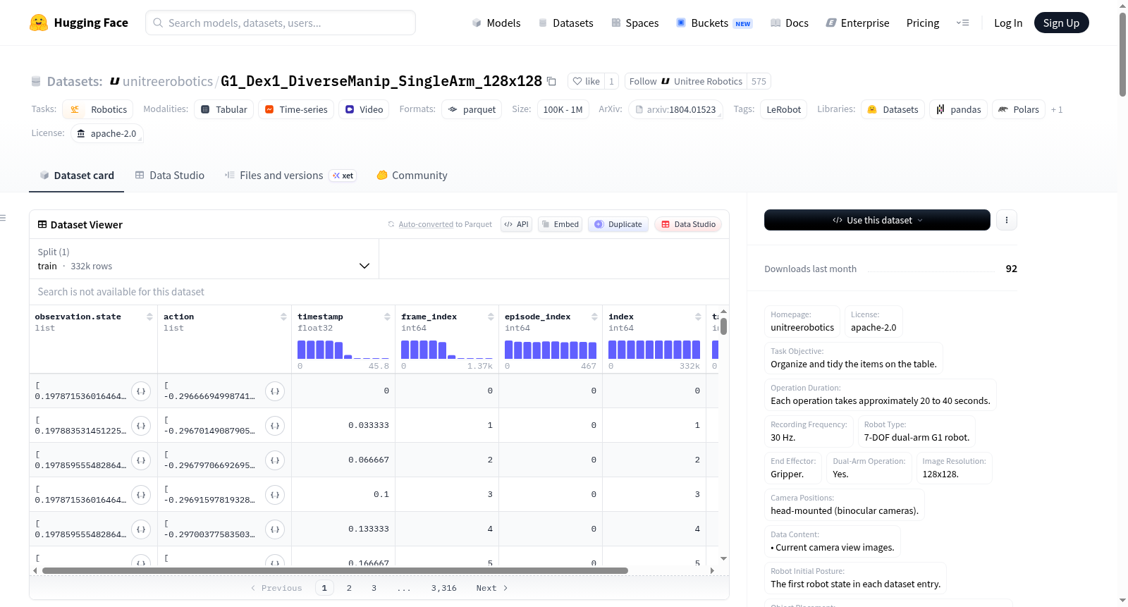The height and width of the screenshot is (607, 1128).
Task: Open the three-dot more options button
Action: (1007, 220)
